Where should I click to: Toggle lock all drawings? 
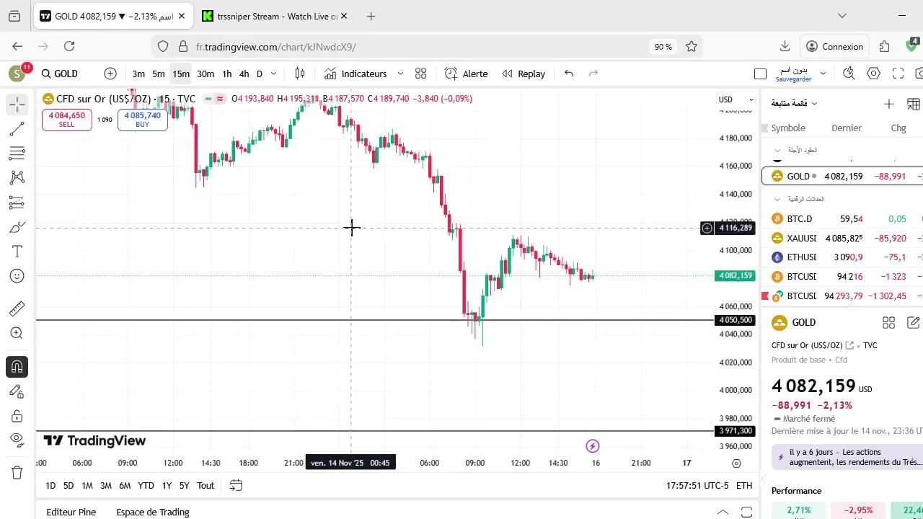pos(17,416)
